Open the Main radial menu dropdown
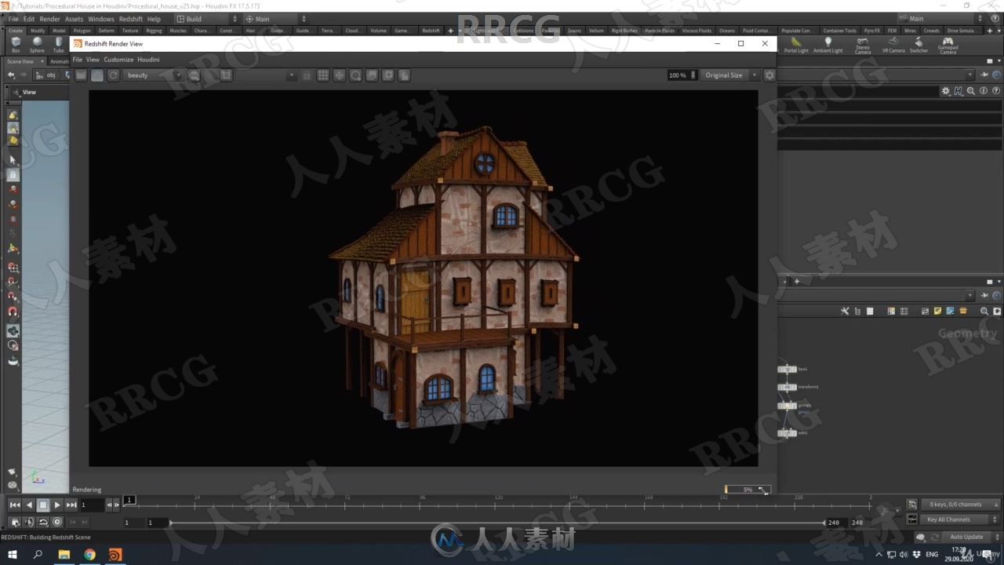The width and height of the screenshot is (1004, 565). [x=275, y=19]
